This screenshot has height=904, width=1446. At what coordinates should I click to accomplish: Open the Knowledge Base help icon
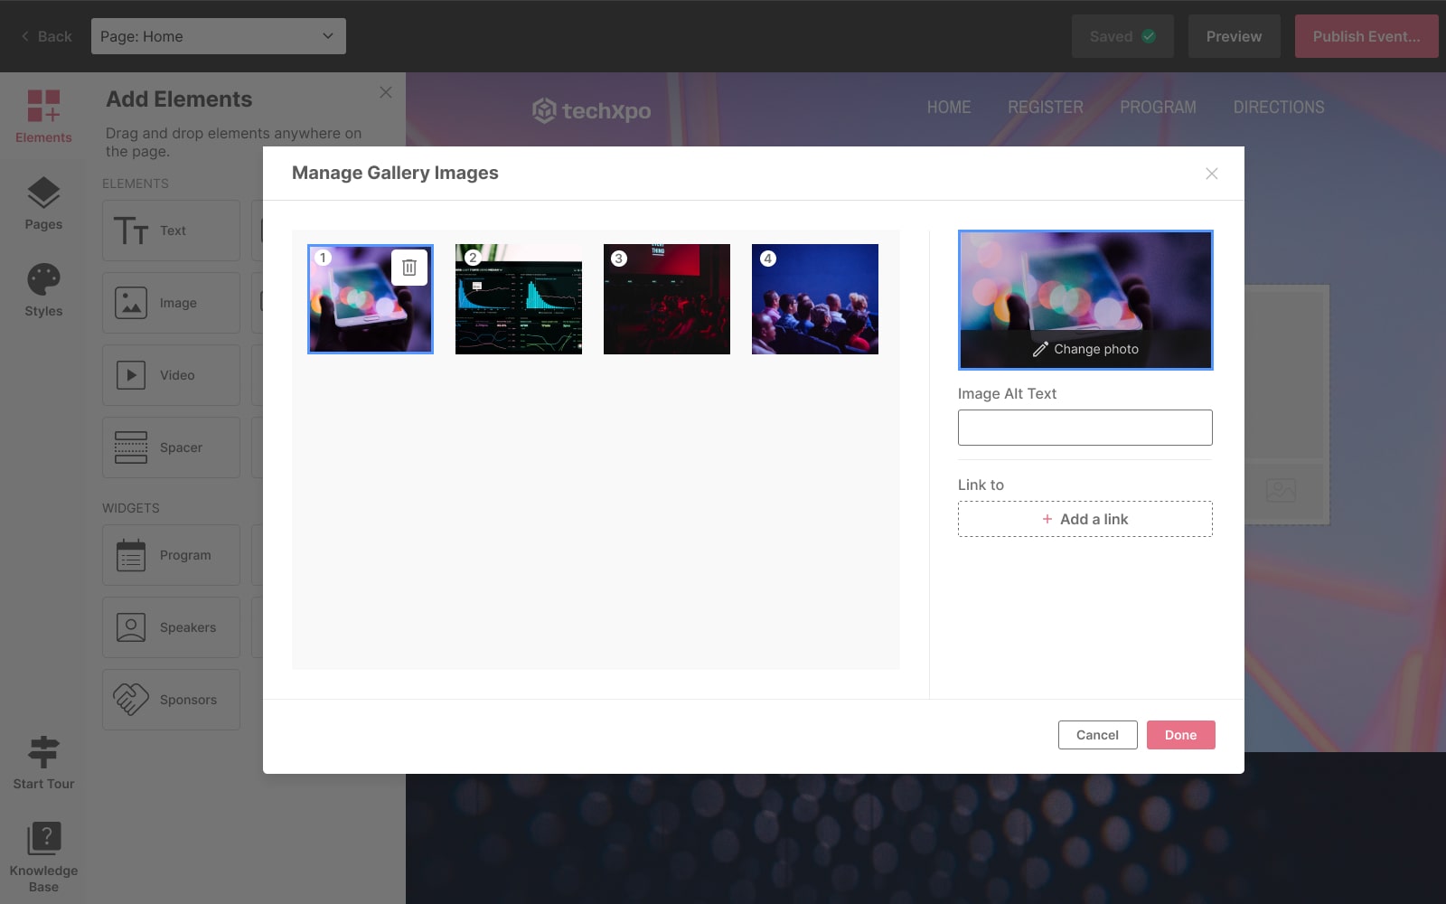pyautogui.click(x=43, y=855)
